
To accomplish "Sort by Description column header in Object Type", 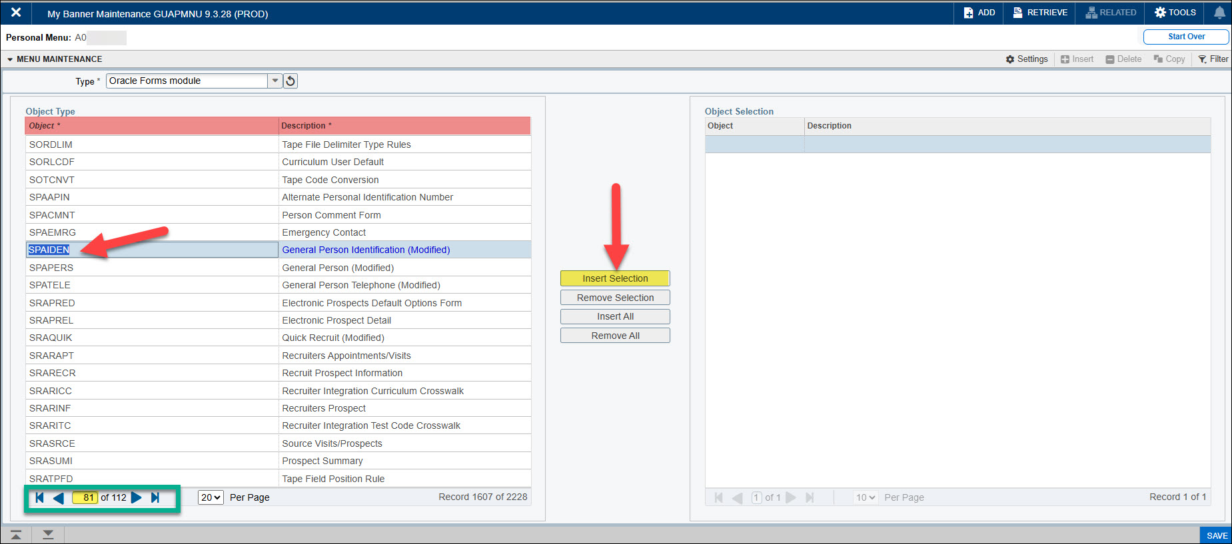I will click(404, 126).
